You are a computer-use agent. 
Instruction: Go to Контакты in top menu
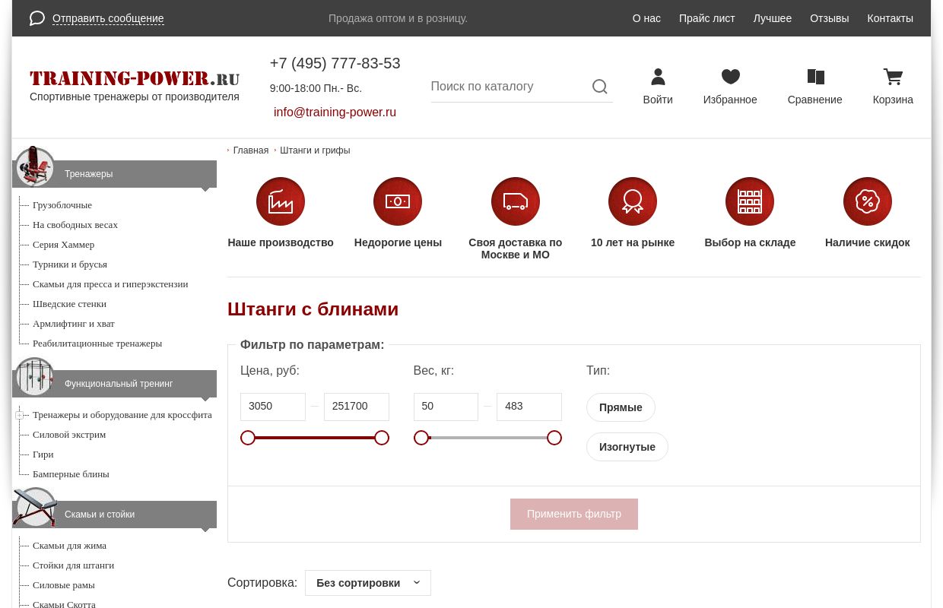(890, 18)
